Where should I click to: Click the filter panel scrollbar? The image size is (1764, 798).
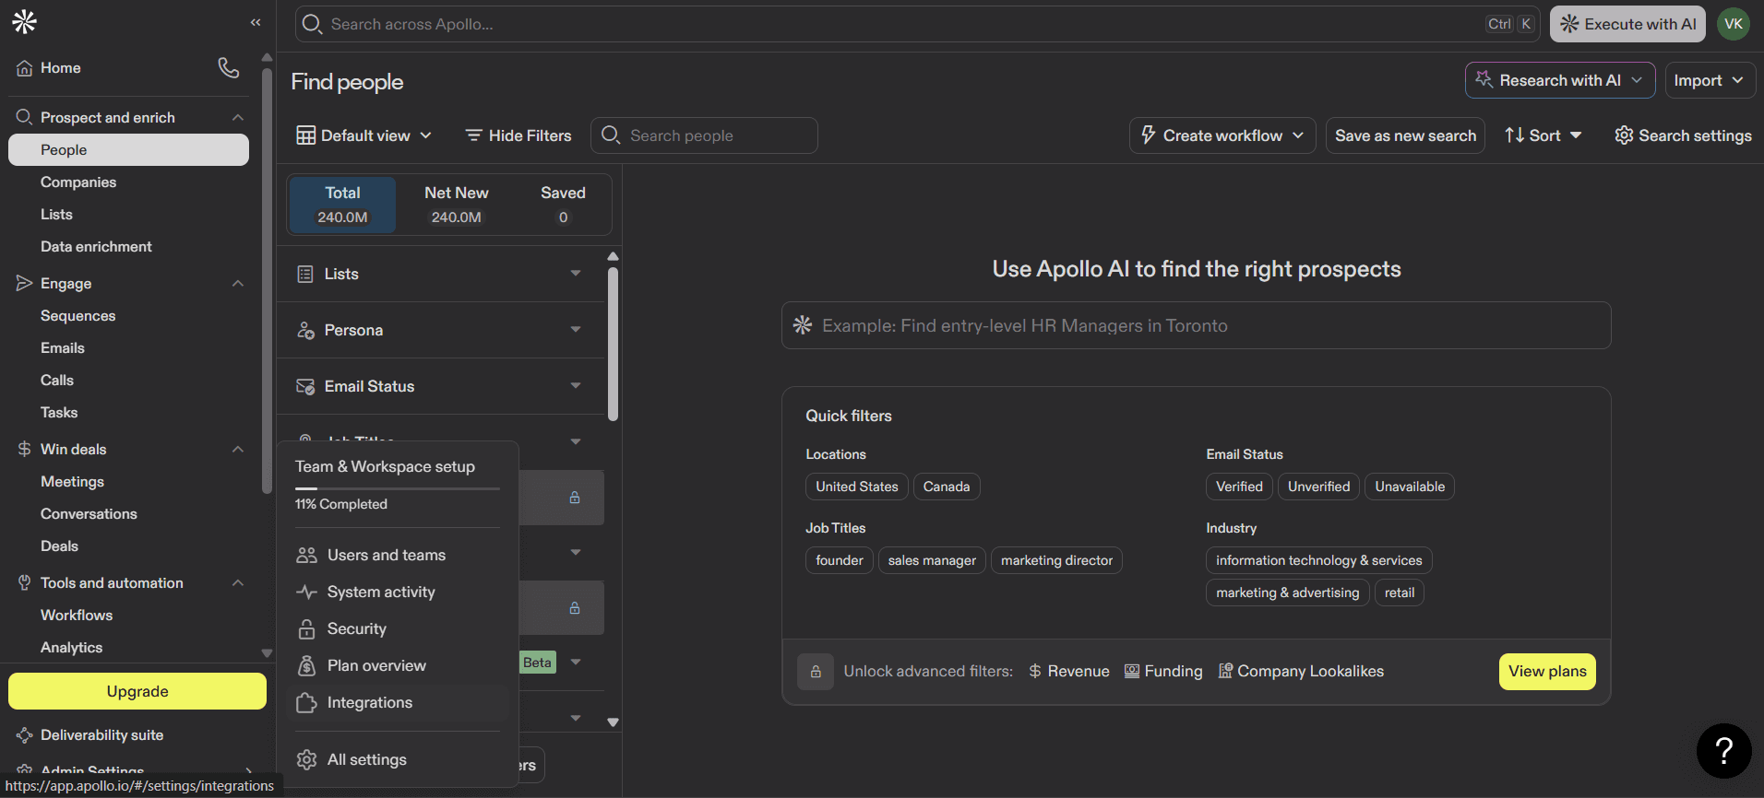coord(613,345)
